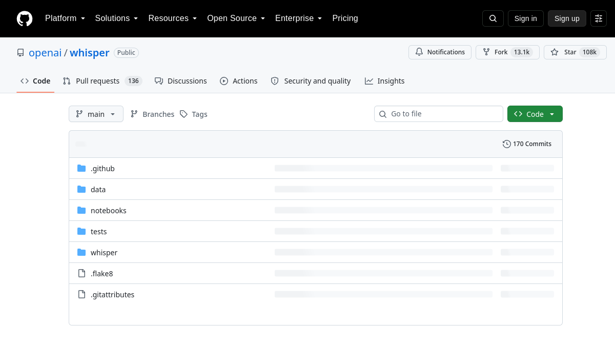This screenshot has width=615, height=346.
Task: Click the Sign up button
Action: (567, 18)
